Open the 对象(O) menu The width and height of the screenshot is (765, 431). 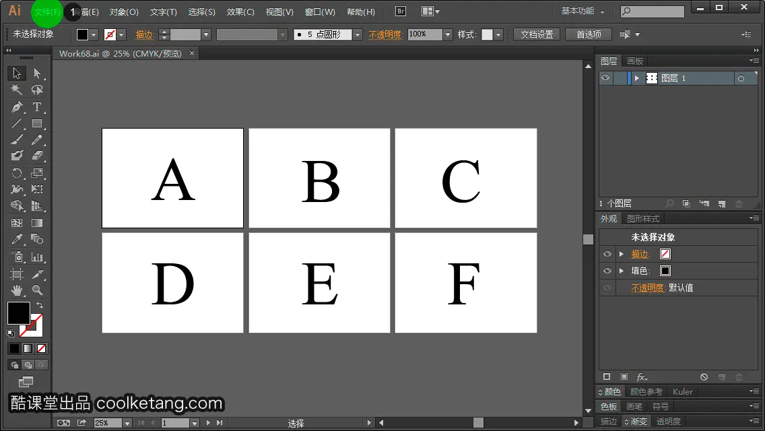[x=124, y=11]
